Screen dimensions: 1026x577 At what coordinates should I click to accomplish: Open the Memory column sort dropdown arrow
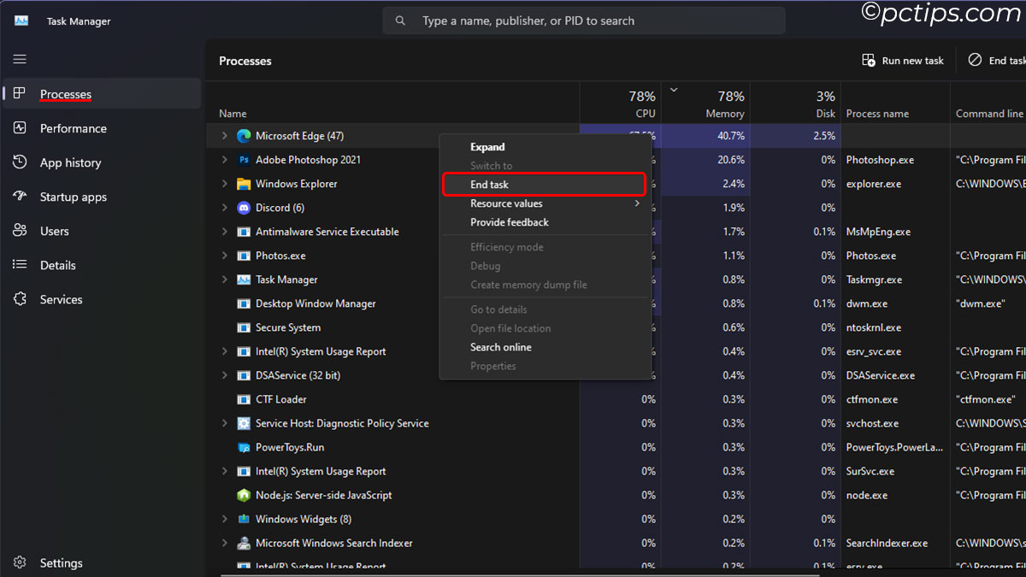point(674,89)
